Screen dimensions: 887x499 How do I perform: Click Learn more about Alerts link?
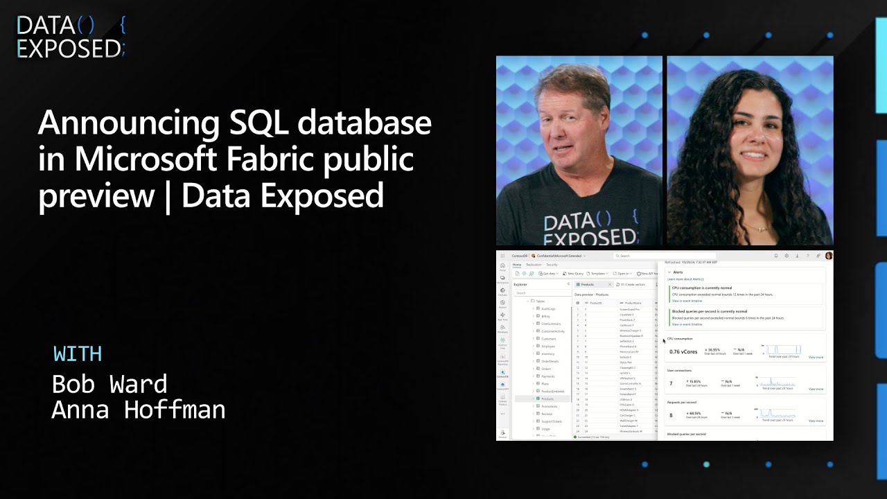685,279
